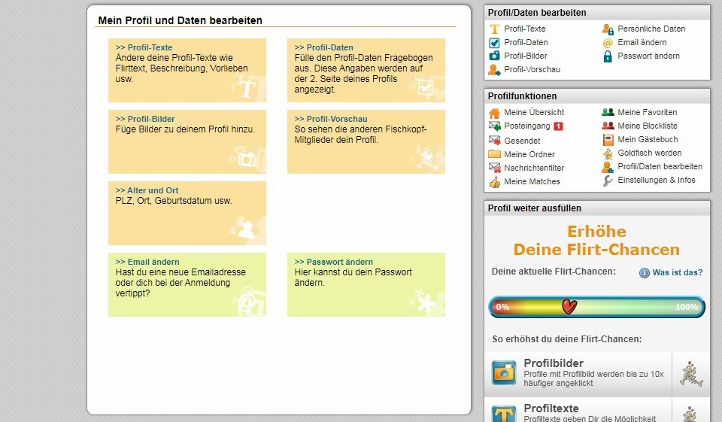Open the >> Profil-Texte tile link

[x=144, y=47]
